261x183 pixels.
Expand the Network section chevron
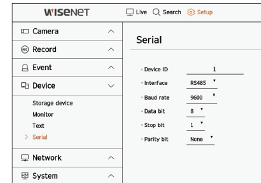(x=111, y=158)
